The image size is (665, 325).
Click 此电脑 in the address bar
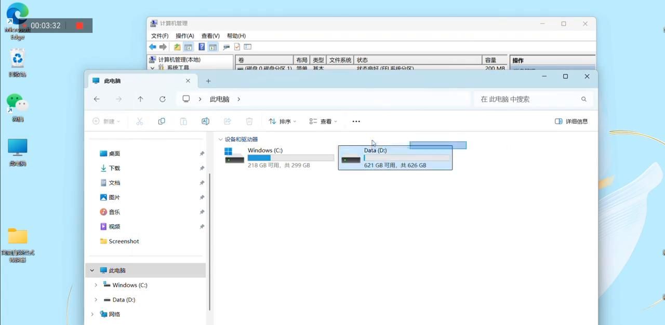coord(219,99)
